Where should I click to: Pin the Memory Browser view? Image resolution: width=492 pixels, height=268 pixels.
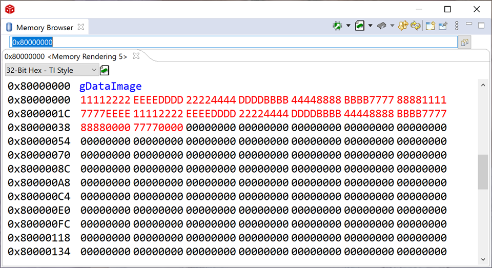pyautogui.click(x=443, y=26)
